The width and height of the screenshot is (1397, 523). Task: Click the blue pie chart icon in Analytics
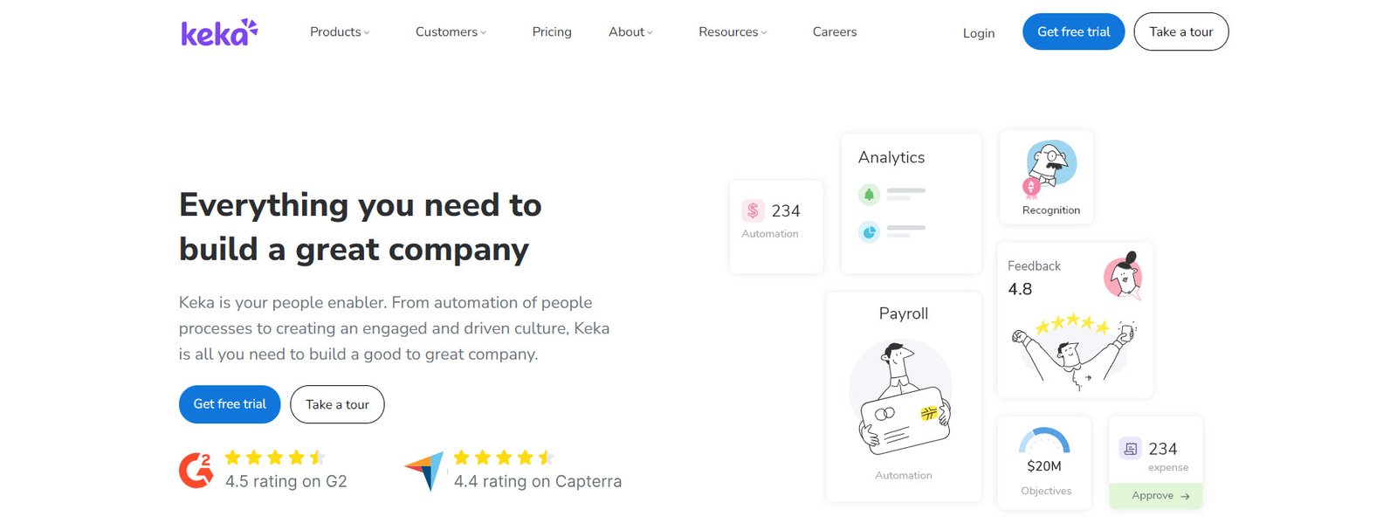[x=869, y=232]
